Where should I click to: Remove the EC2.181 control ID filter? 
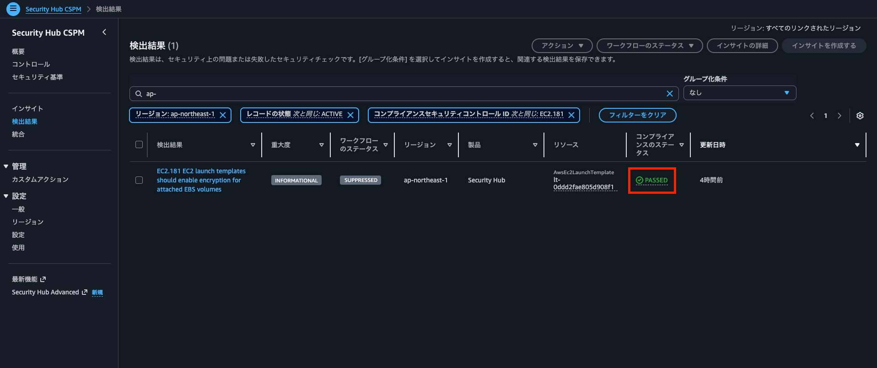pos(571,115)
